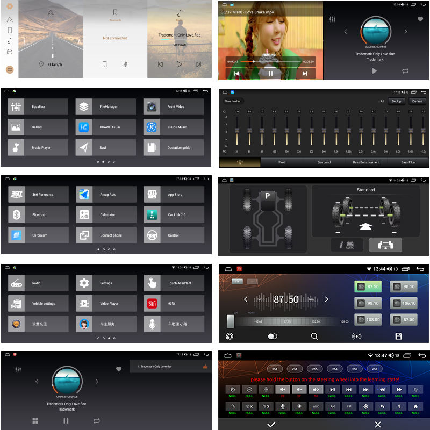Viewport: 430px width, 430px height.
Task: Toggle favorite heart in bottom-left music player
Action: pos(119,369)
